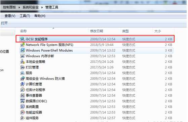Click the 系统配置 icon
This screenshot has width=188, height=122.
click(x=23, y=107)
